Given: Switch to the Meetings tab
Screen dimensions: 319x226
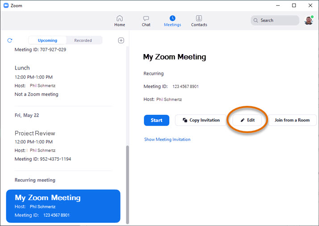Looking at the screenshot, I should [172, 21].
